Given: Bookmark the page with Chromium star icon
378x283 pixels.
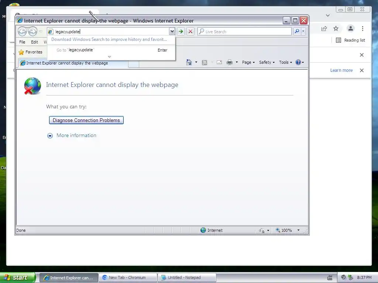Looking at the screenshot, I should (336, 29).
